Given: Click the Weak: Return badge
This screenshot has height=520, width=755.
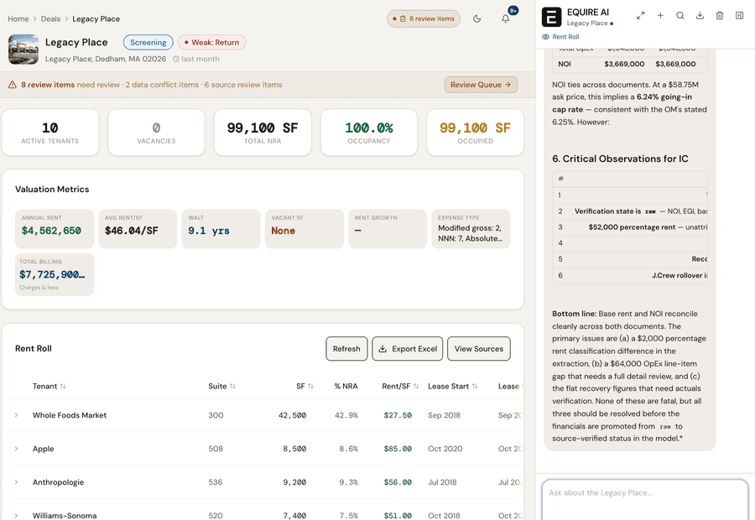Looking at the screenshot, I should pyautogui.click(x=212, y=43).
